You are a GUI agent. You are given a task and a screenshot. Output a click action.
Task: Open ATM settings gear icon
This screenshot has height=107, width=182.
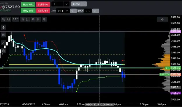[73, 11]
